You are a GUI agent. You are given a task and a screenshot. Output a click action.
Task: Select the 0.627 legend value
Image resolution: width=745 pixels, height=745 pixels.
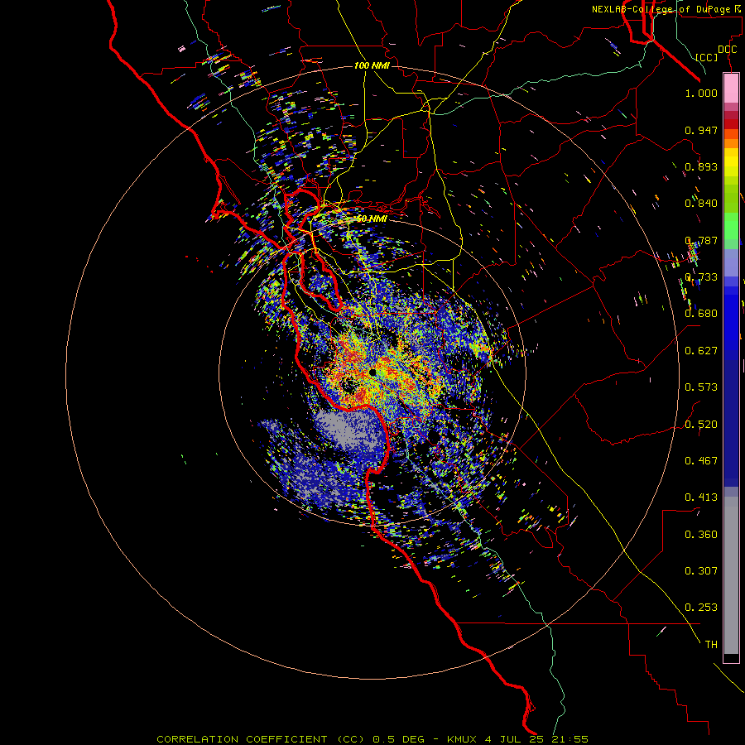[701, 351]
